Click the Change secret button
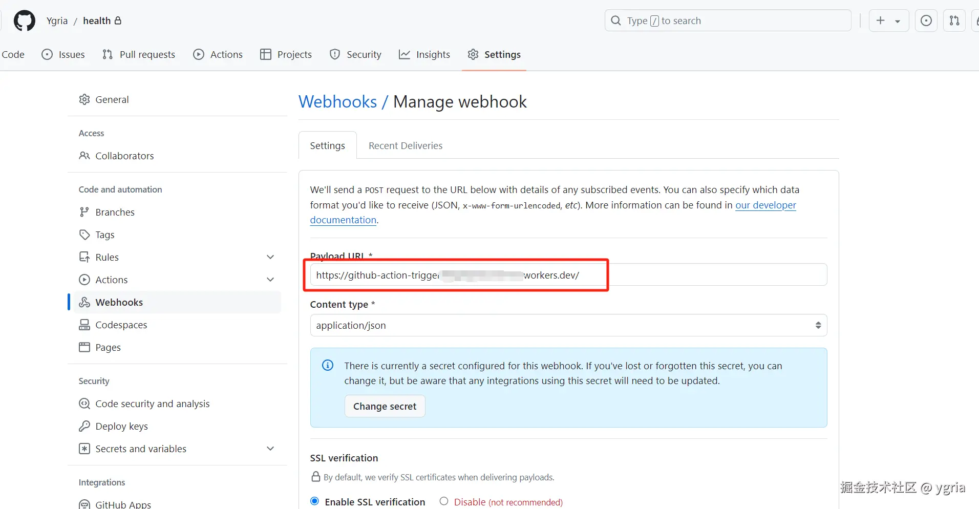This screenshot has width=979, height=509. click(385, 406)
